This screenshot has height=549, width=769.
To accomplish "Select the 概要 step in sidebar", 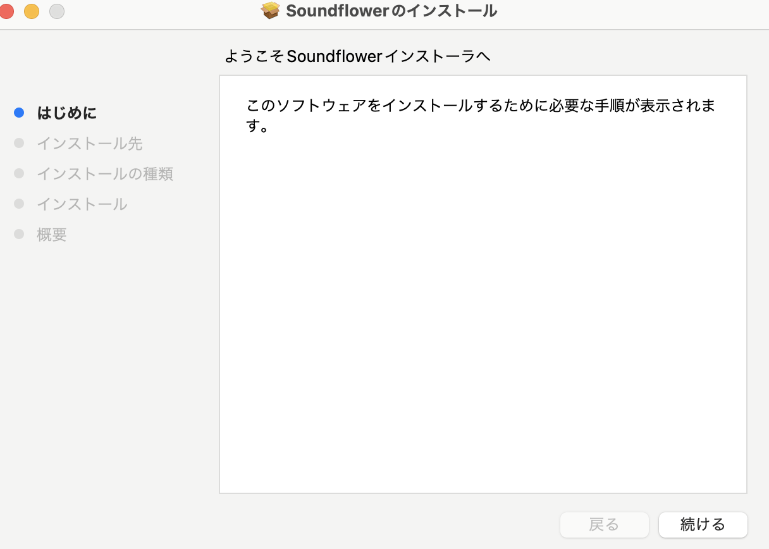I will tap(52, 235).
